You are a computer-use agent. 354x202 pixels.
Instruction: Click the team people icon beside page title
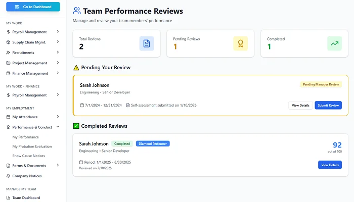tap(76, 11)
